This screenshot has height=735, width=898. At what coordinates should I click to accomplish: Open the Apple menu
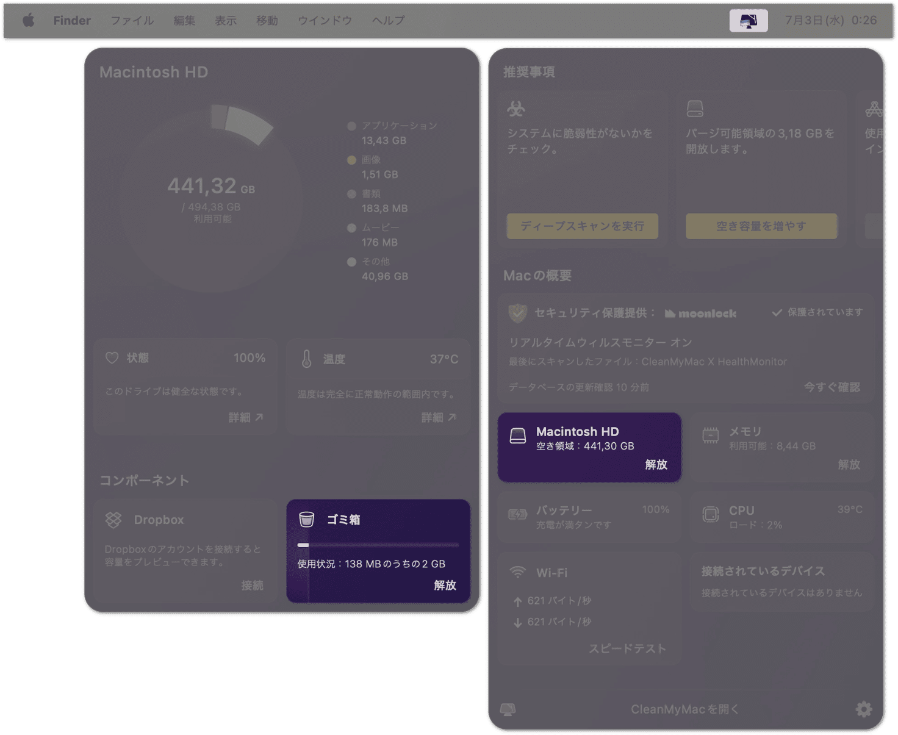point(28,21)
